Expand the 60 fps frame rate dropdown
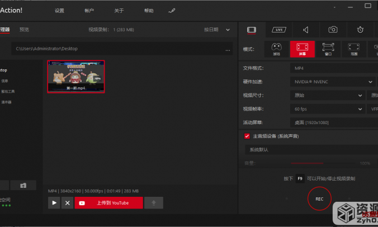The image size is (378, 227). (x=328, y=109)
